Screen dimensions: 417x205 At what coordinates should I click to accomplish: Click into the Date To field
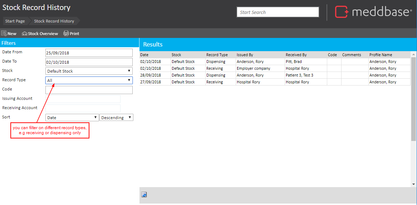[x=89, y=62]
